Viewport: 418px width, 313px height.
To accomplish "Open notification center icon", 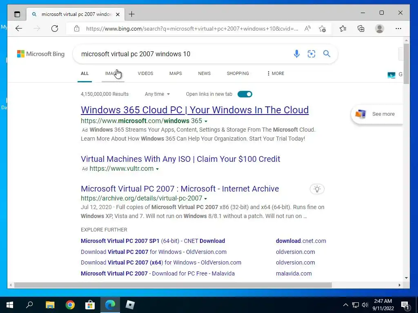I will point(405,305).
